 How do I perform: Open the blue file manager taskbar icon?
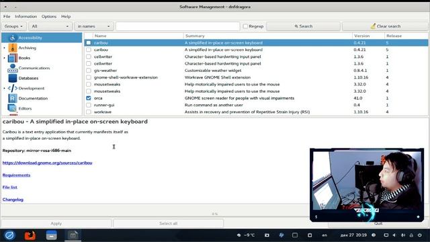click(51, 235)
